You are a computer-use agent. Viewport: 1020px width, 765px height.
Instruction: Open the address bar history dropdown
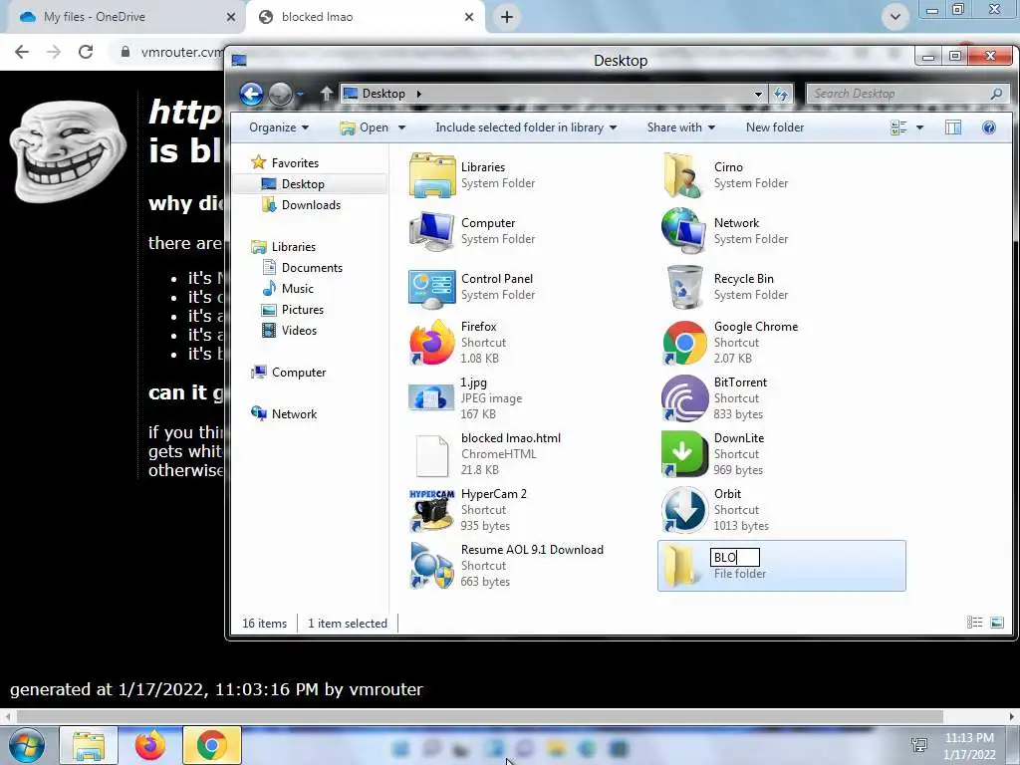coord(758,94)
